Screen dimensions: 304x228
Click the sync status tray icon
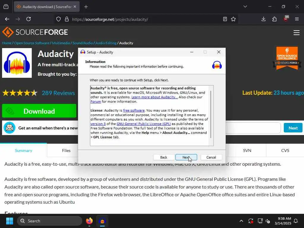(251, 221)
